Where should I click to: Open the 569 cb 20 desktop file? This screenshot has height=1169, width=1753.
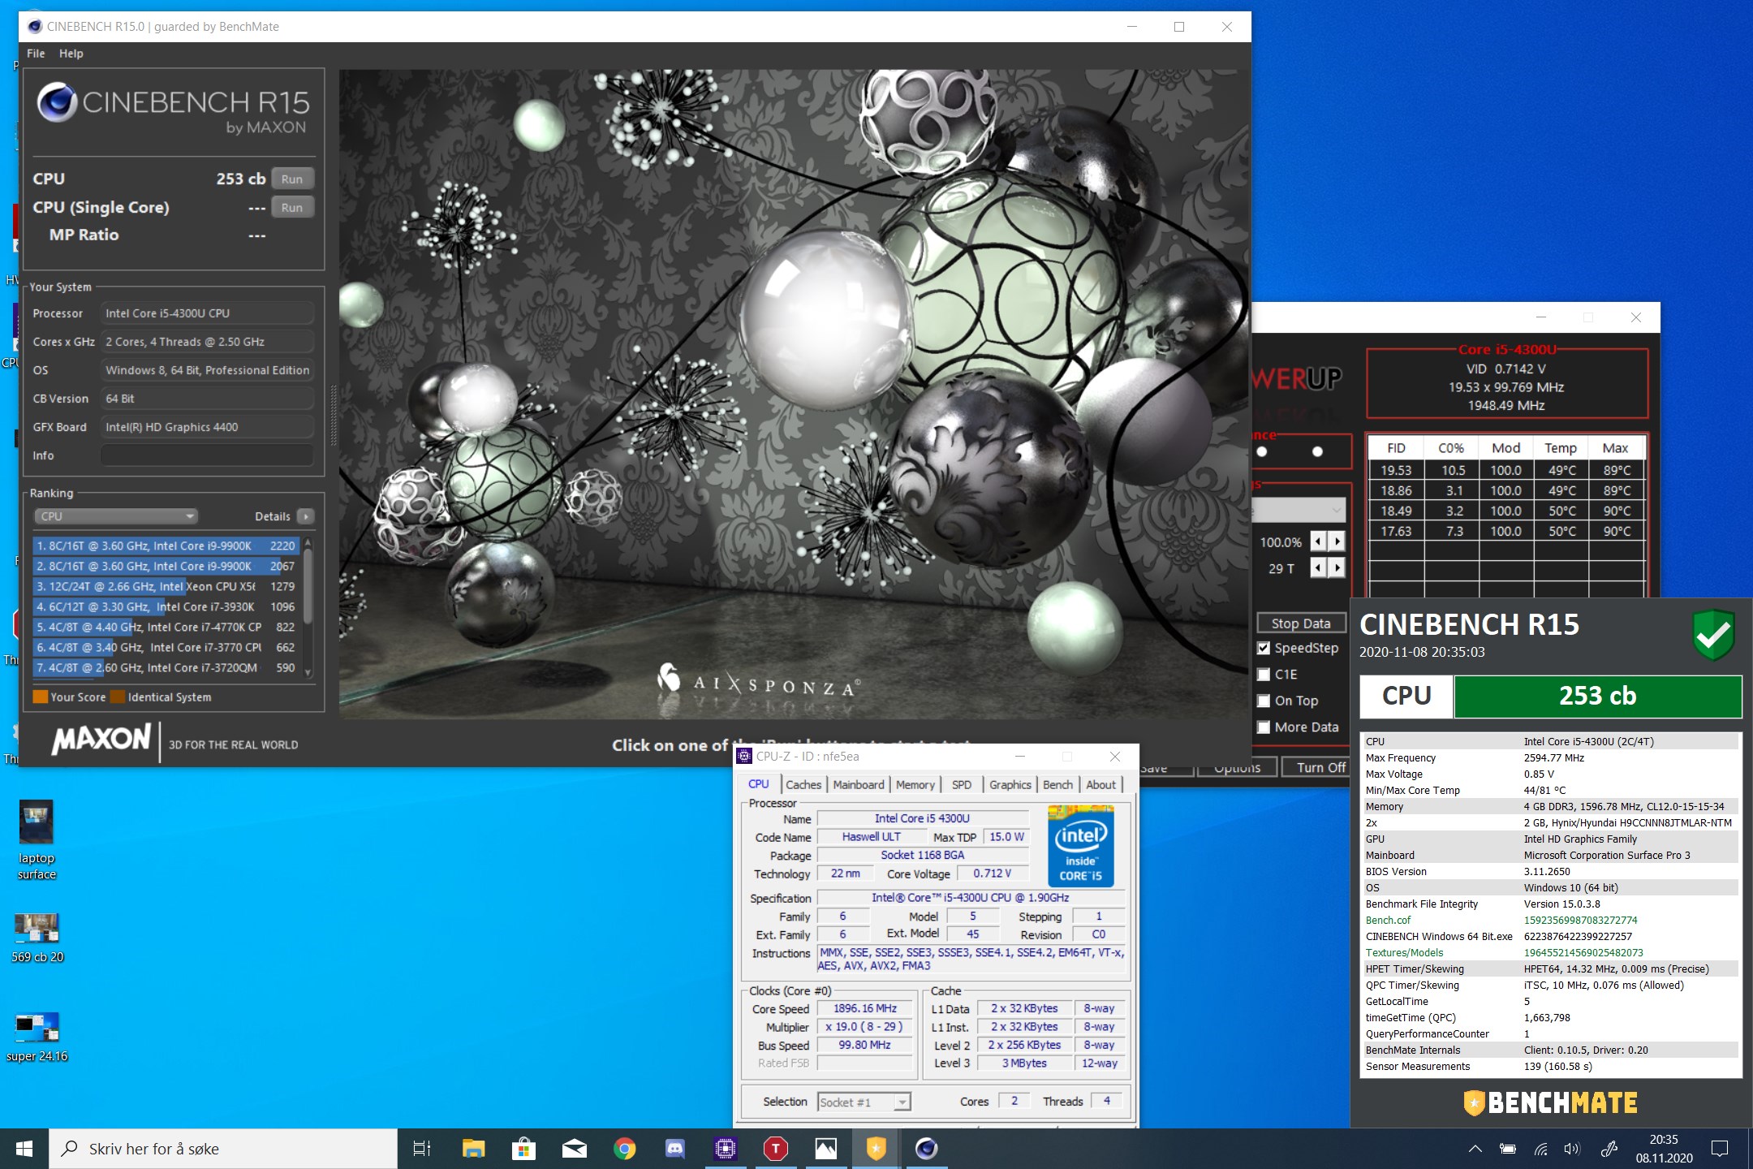point(37,938)
